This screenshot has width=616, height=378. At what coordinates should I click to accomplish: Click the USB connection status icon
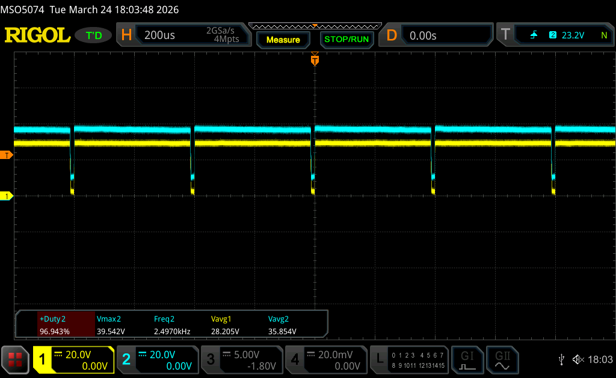561,359
